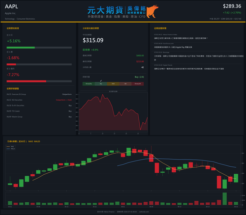
Task: Click the $400.00 highest target value
Action: coord(140,55)
